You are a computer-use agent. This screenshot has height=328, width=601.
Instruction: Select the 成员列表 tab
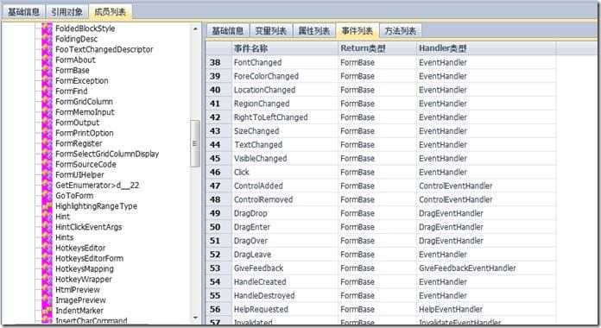(110, 12)
